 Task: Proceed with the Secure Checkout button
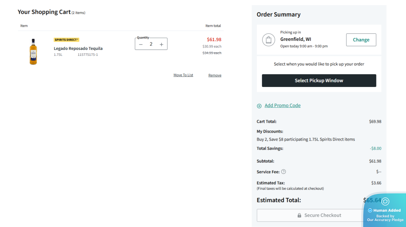312,215
